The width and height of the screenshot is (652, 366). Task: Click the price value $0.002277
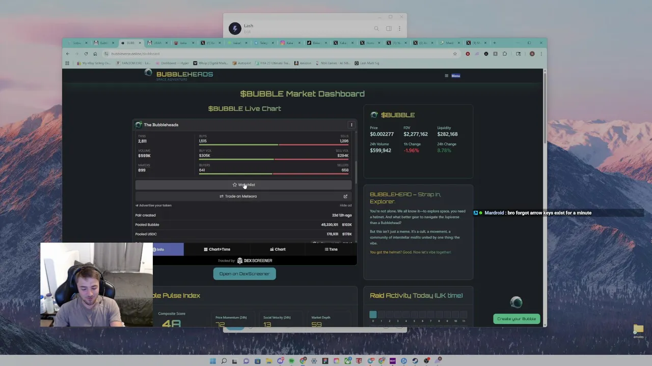[x=382, y=134]
